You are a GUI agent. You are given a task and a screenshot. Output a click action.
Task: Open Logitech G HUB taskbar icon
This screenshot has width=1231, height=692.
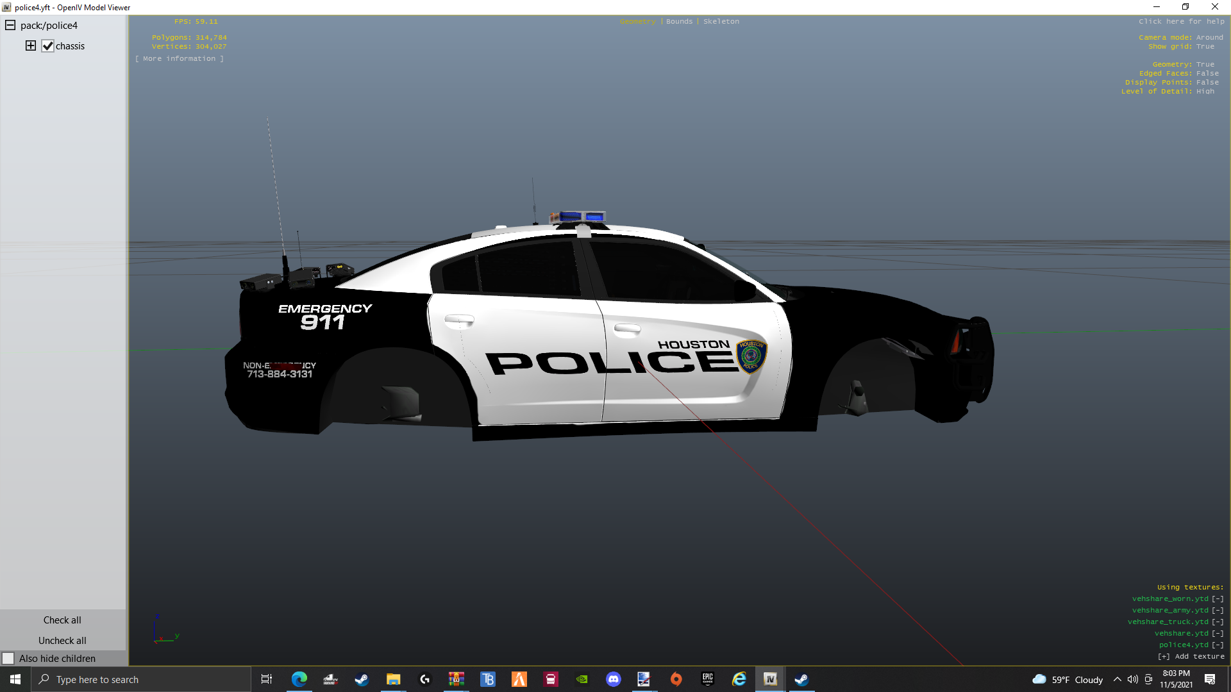(x=424, y=679)
